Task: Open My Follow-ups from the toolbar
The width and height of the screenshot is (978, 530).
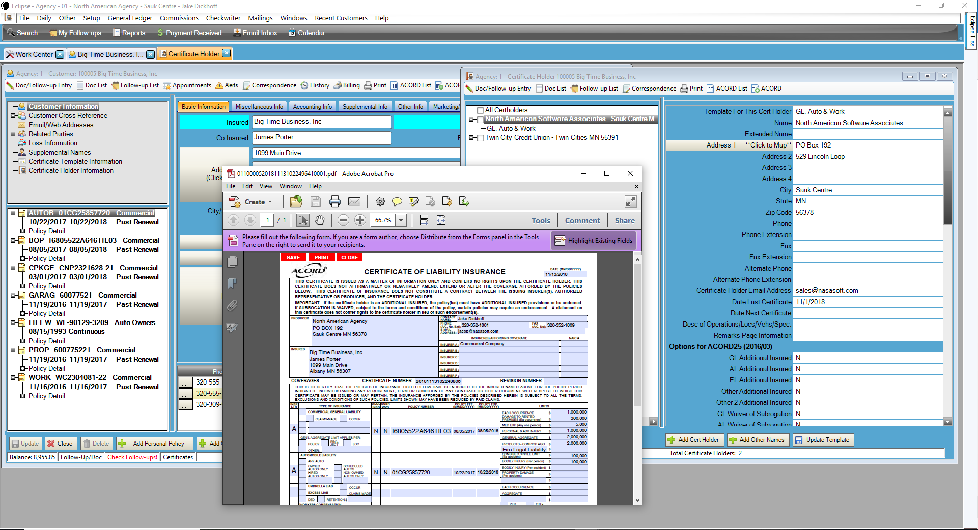Action: [75, 33]
